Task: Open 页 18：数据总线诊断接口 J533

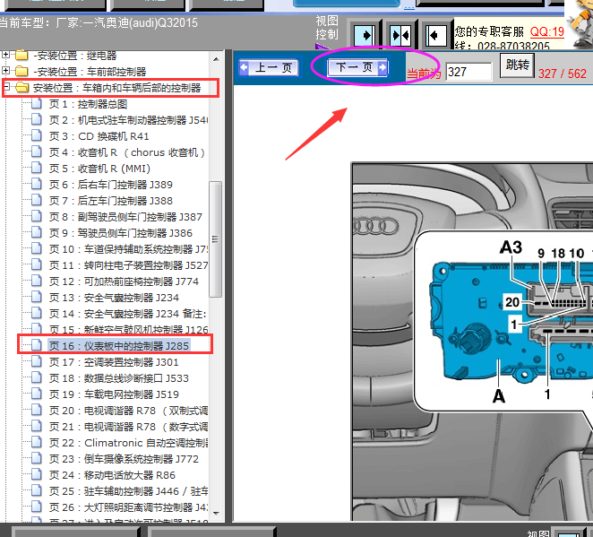Action: [x=119, y=378]
